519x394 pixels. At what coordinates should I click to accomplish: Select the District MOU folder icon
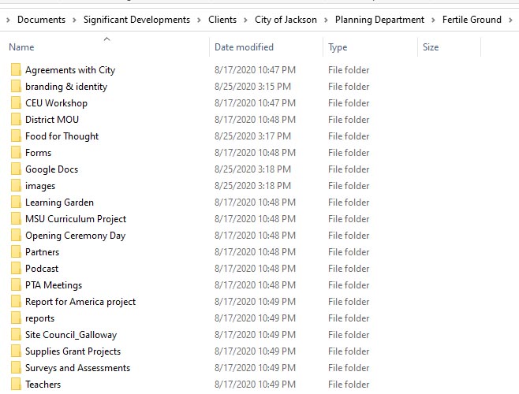coord(16,120)
